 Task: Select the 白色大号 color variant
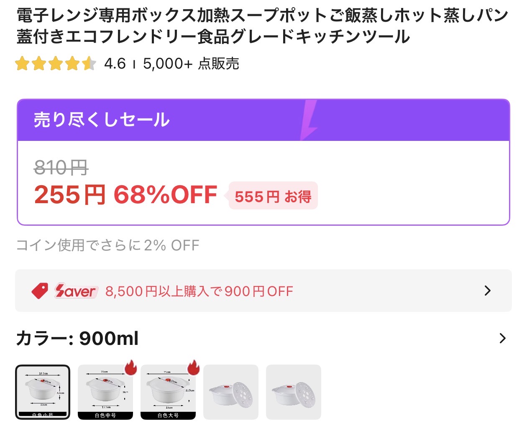click(x=168, y=392)
